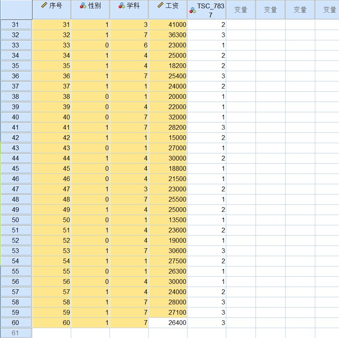The width and height of the screenshot is (339, 338).
Task: Click the salary cell 30600
Action: click(x=168, y=251)
